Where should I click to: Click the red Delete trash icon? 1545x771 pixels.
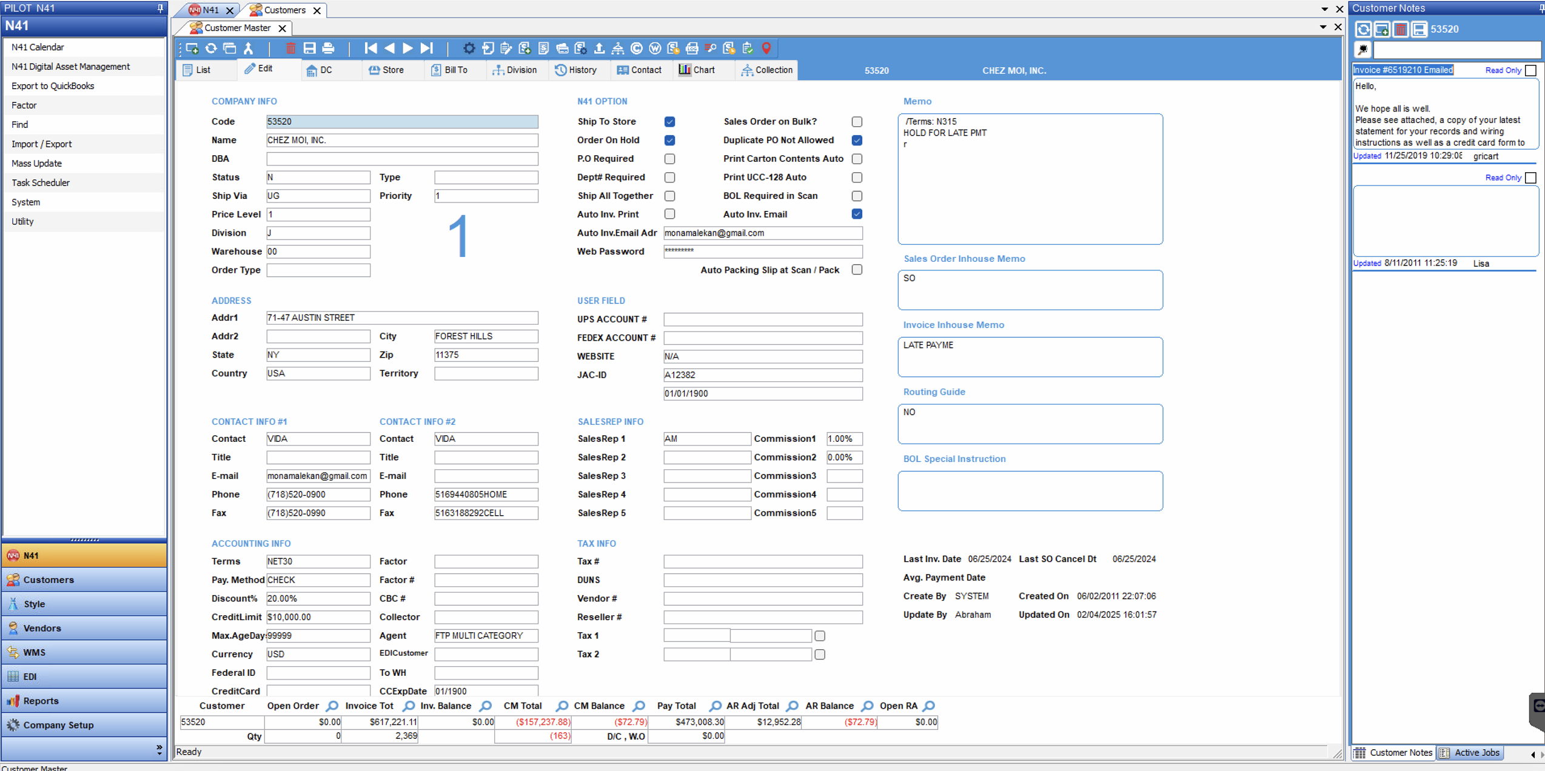click(290, 48)
